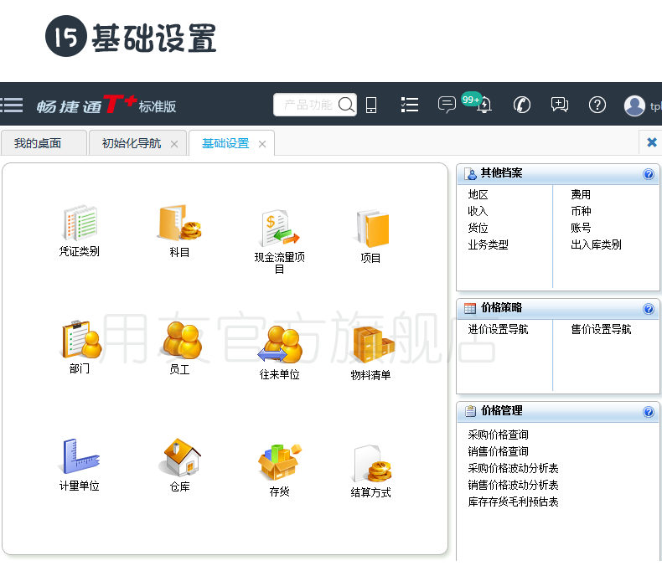The image size is (662, 571).
Task: Select the 现金流量项目 icon
Action: coord(280,228)
